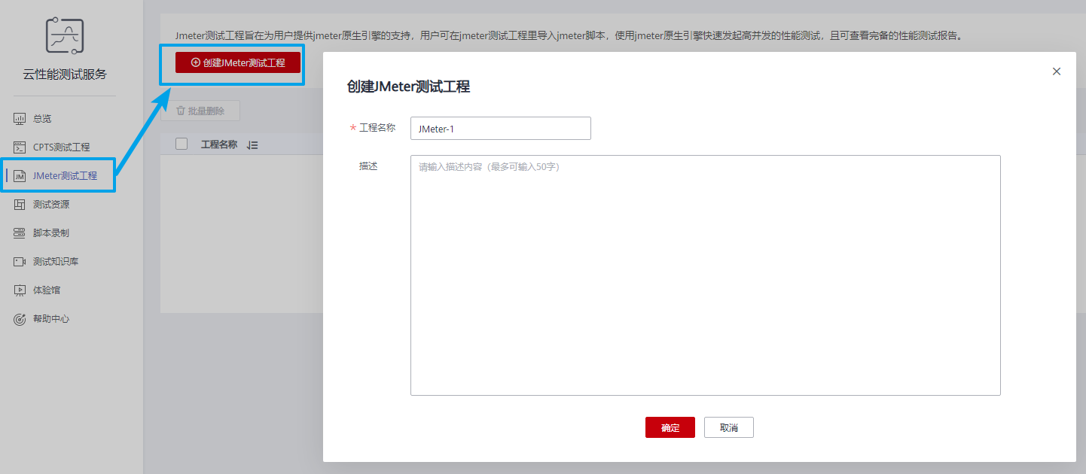Image resolution: width=1086 pixels, height=474 pixels.
Task: Click the 云性能测试服务 title text
Action: tap(65, 74)
